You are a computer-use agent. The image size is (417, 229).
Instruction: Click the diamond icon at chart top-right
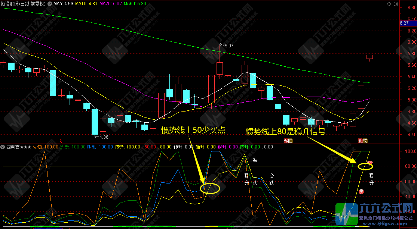390,4
